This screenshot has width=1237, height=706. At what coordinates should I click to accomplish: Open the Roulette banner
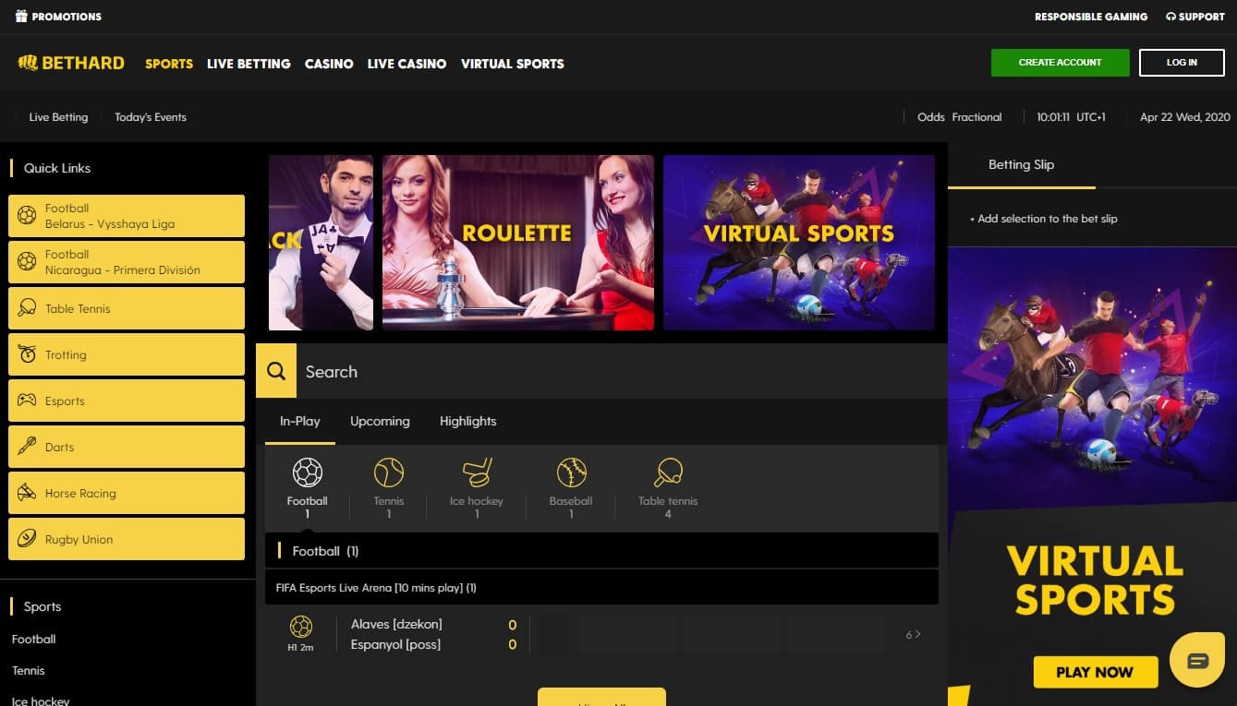click(518, 243)
